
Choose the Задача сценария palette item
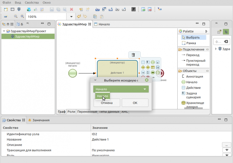[193, 95]
